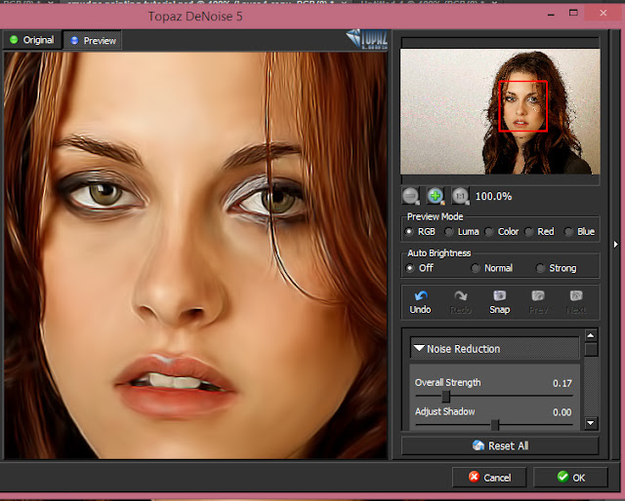Click the settings scrollbar up arrow
Screen dimensions: 625x501
591,335
